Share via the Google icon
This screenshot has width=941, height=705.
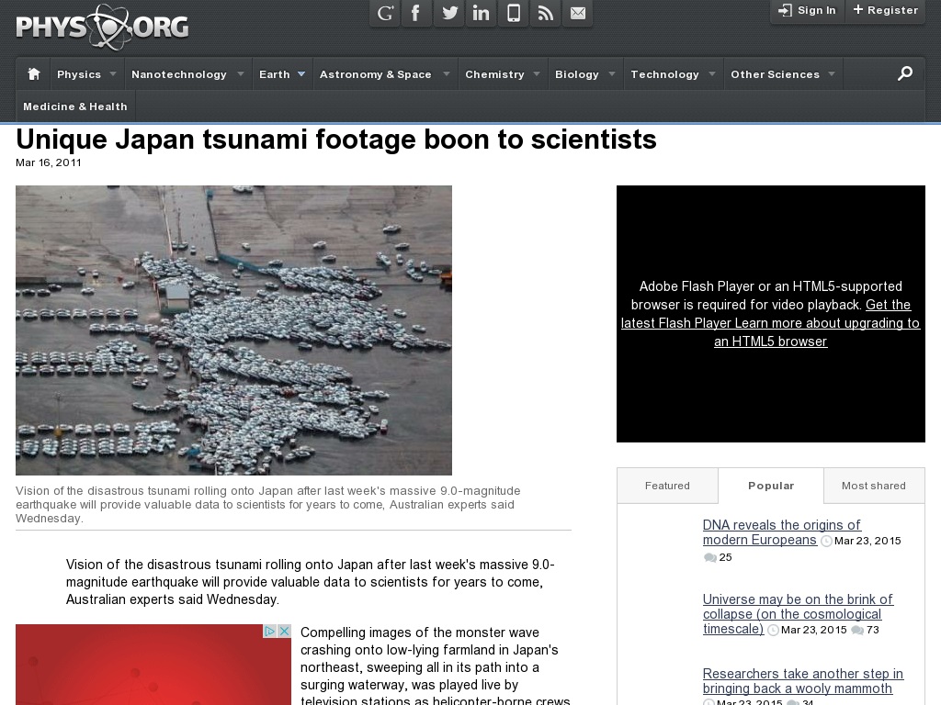tap(385, 13)
